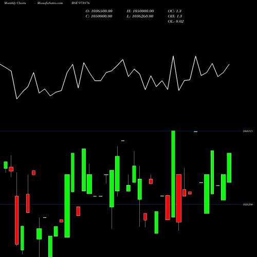Click the 'OC: 1.3' reading
This screenshot has width=257, height=257.
coord(175,11)
